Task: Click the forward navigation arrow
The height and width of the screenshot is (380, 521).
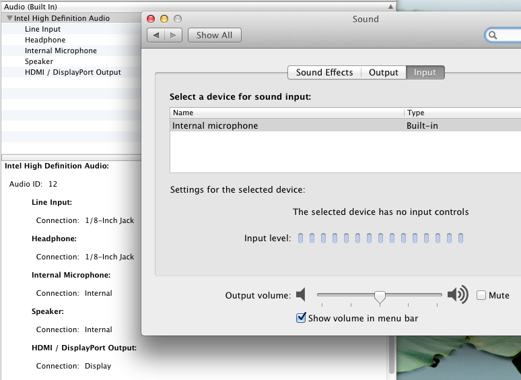Action: [173, 35]
